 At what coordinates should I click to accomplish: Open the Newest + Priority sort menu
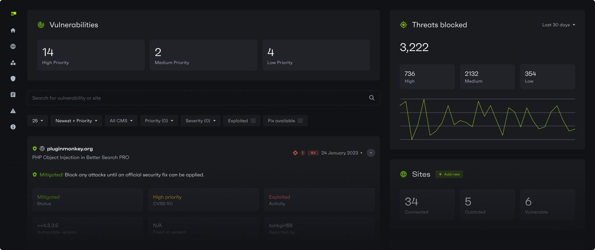coord(76,120)
